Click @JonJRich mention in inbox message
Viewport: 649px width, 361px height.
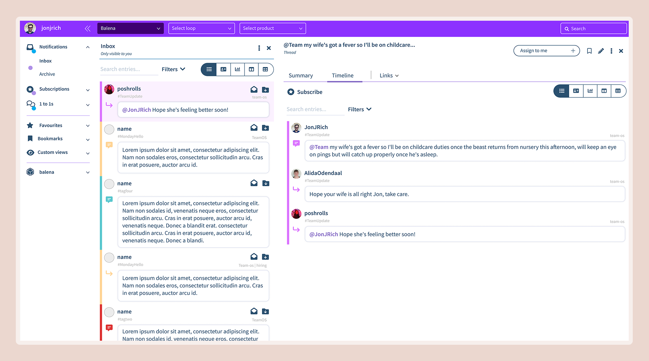click(x=137, y=110)
